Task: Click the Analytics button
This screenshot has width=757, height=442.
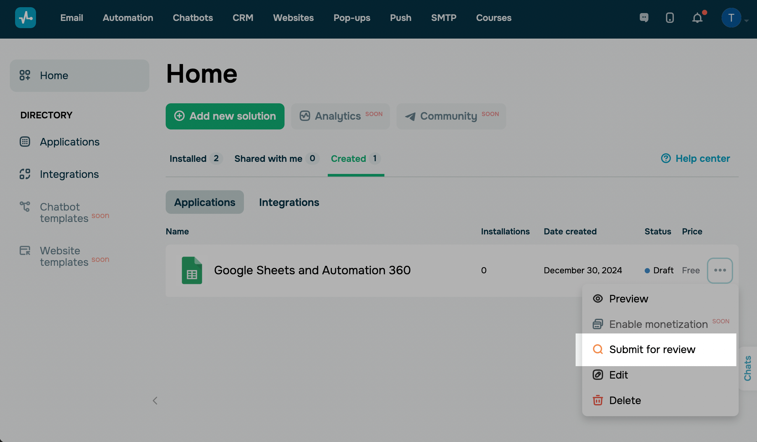Action: [341, 116]
